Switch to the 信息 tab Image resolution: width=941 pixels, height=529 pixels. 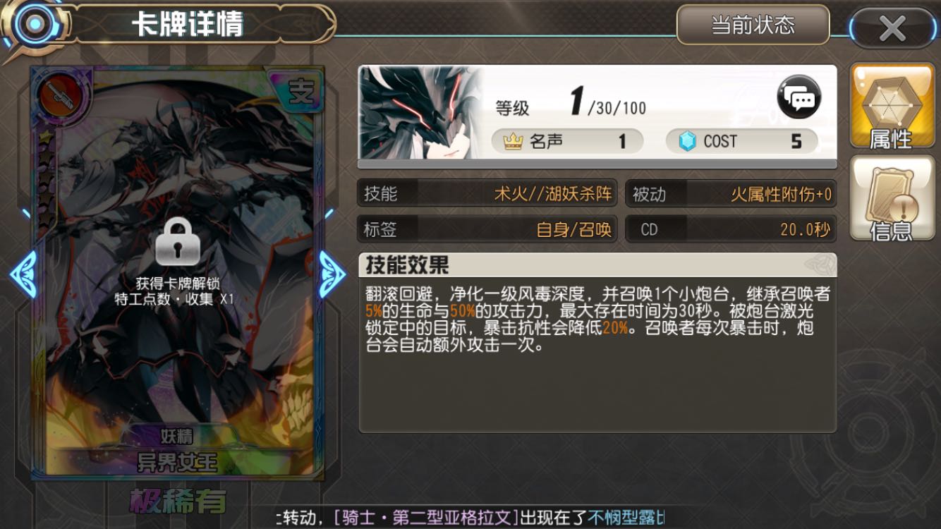tap(892, 198)
